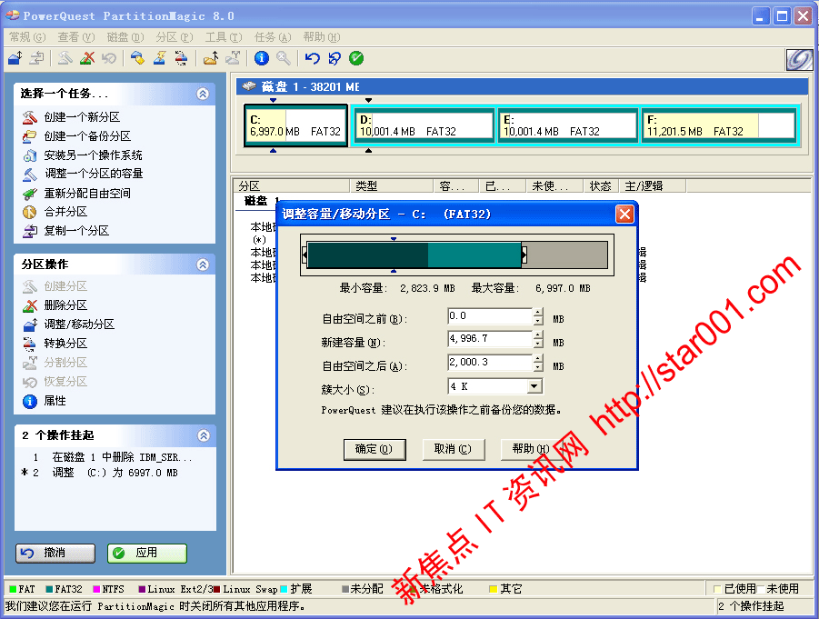Click the blue Properties info toolbar icon
The width and height of the screenshot is (819, 619).
[x=262, y=58]
